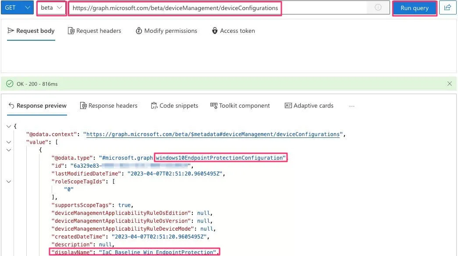The width and height of the screenshot is (458, 256).
Task: Click the more options ellipsis icon
Action: pos(351,105)
